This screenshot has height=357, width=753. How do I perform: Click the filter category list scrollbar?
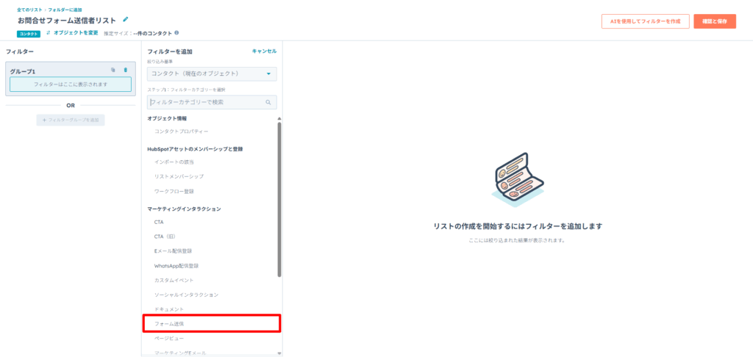tap(279, 199)
